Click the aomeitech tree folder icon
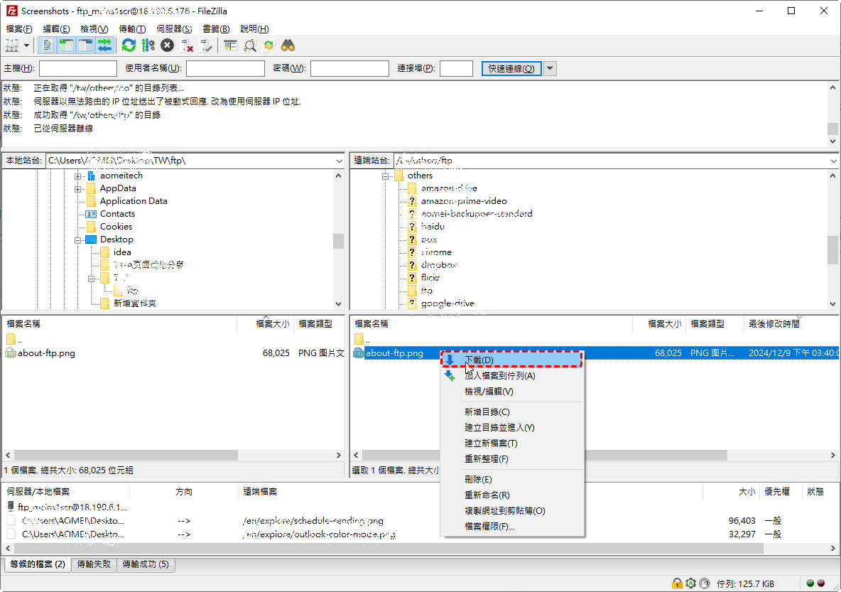841x592 pixels. coord(91,176)
